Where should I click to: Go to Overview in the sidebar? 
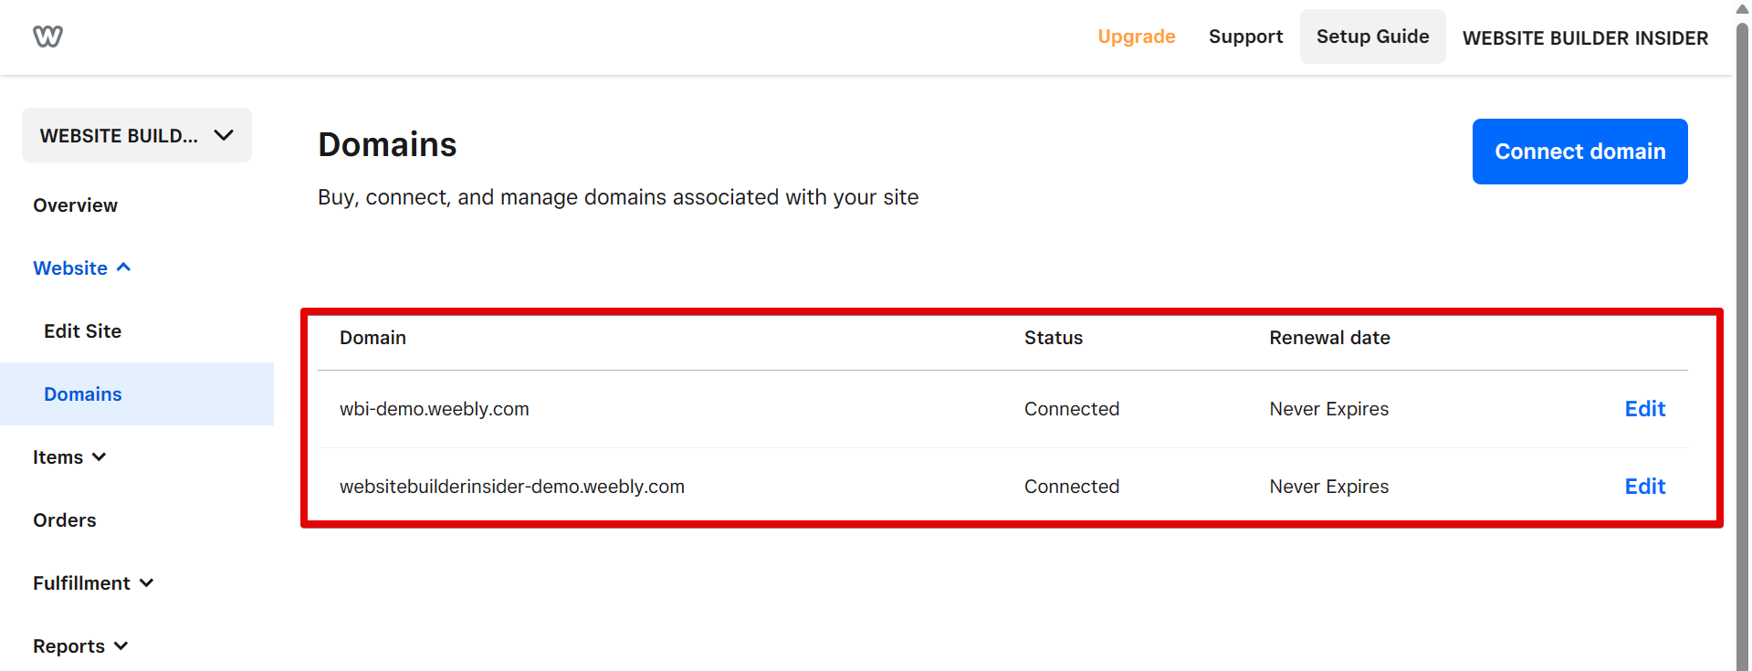(x=75, y=205)
